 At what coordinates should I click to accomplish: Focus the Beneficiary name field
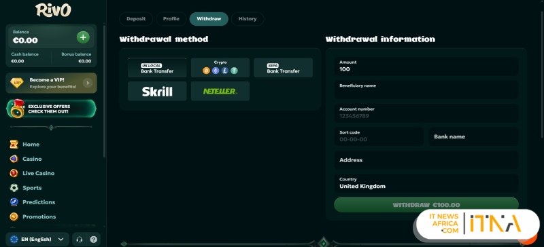426,90
